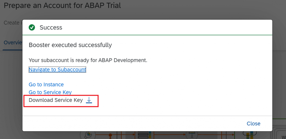This screenshot has height=139, width=286.
Task: Open the Navigate to Subaccount link
Action: point(57,69)
